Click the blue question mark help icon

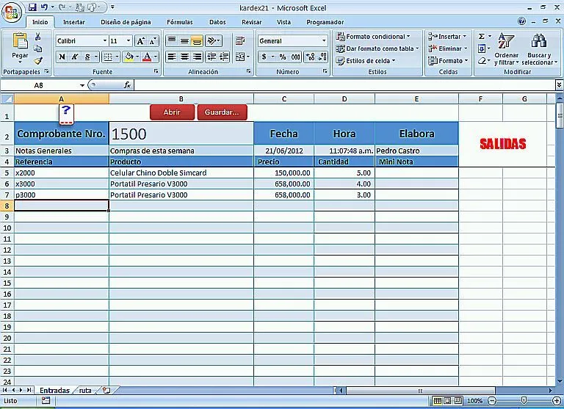[x=65, y=112]
